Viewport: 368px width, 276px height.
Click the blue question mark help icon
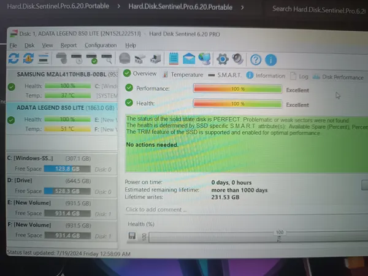(255, 59)
